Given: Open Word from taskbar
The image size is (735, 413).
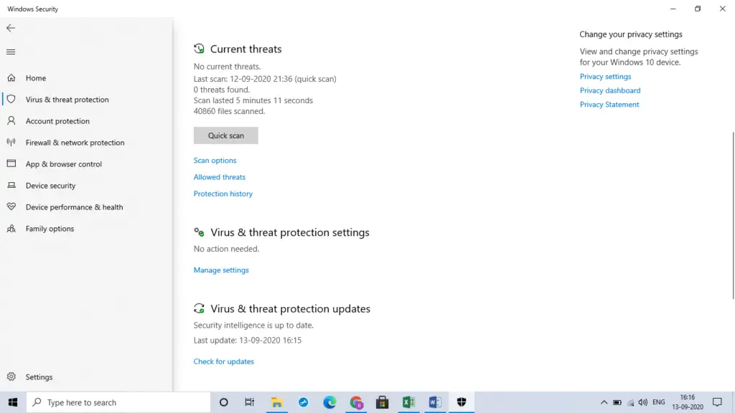Looking at the screenshot, I should pyautogui.click(x=435, y=402).
